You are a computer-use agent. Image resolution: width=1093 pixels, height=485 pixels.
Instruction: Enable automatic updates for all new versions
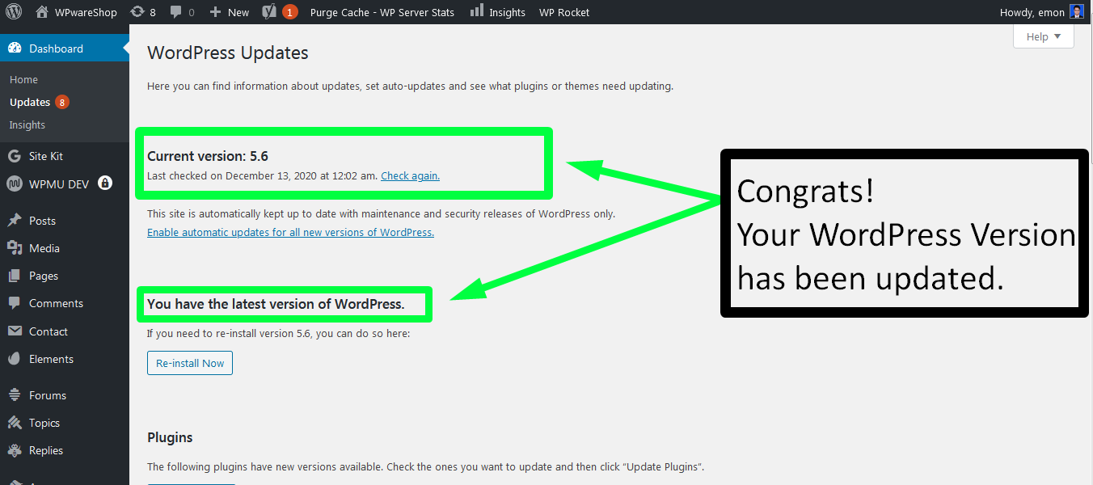click(290, 232)
